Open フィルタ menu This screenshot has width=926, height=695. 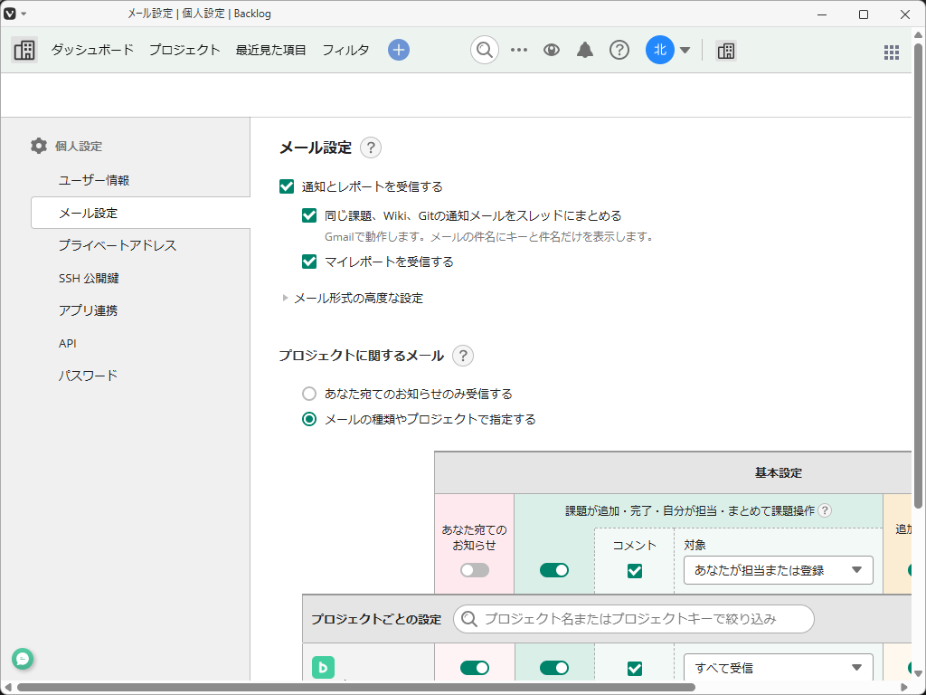(x=345, y=51)
